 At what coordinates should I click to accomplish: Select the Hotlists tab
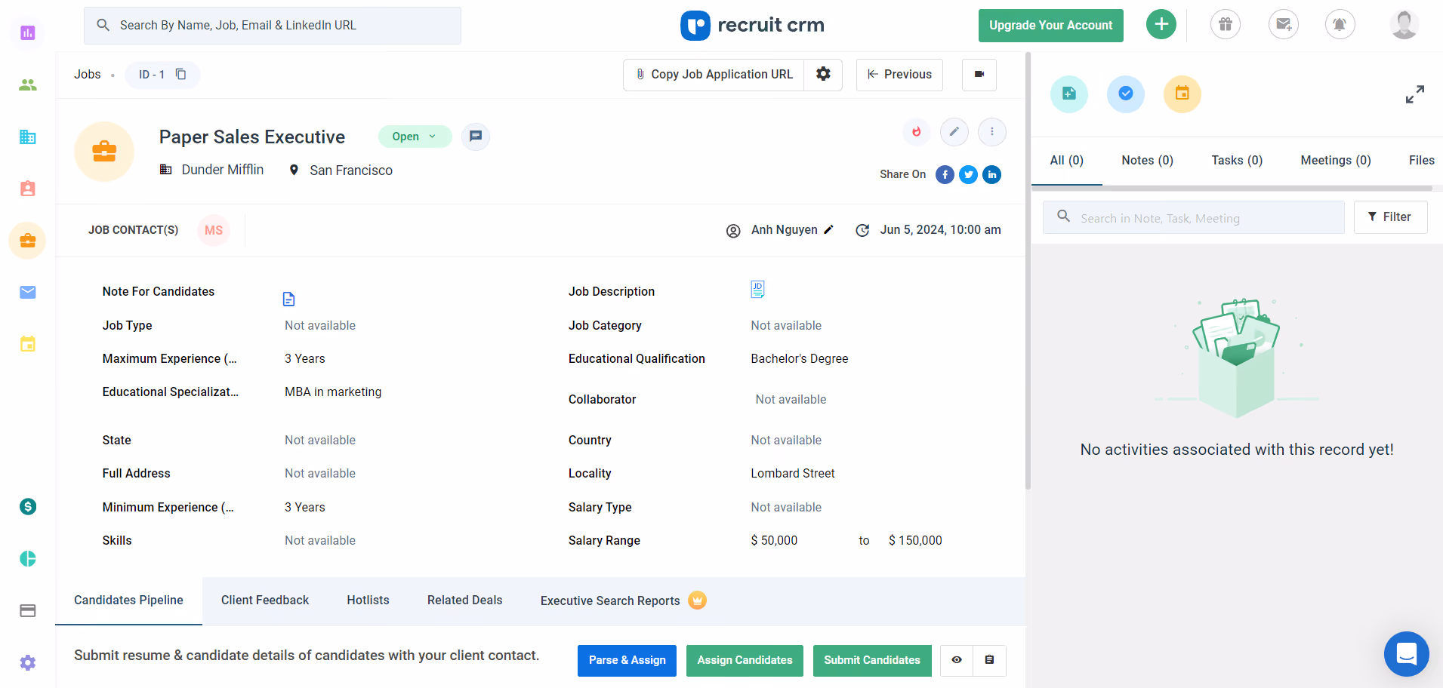pyautogui.click(x=368, y=600)
